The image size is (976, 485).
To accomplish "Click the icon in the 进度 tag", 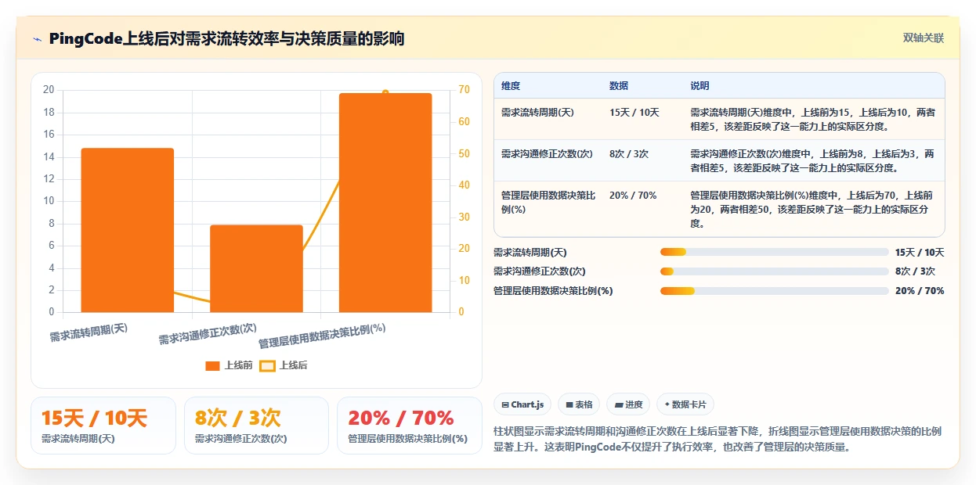I will [x=619, y=404].
